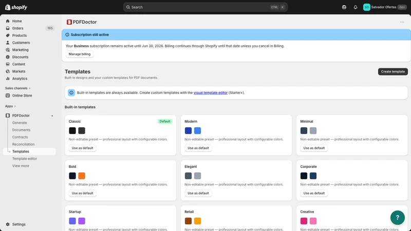This screenshot has width=411, height=231.
Task: Click the PDFDoctor pin dot in sidebar
Action: point(52,116)
